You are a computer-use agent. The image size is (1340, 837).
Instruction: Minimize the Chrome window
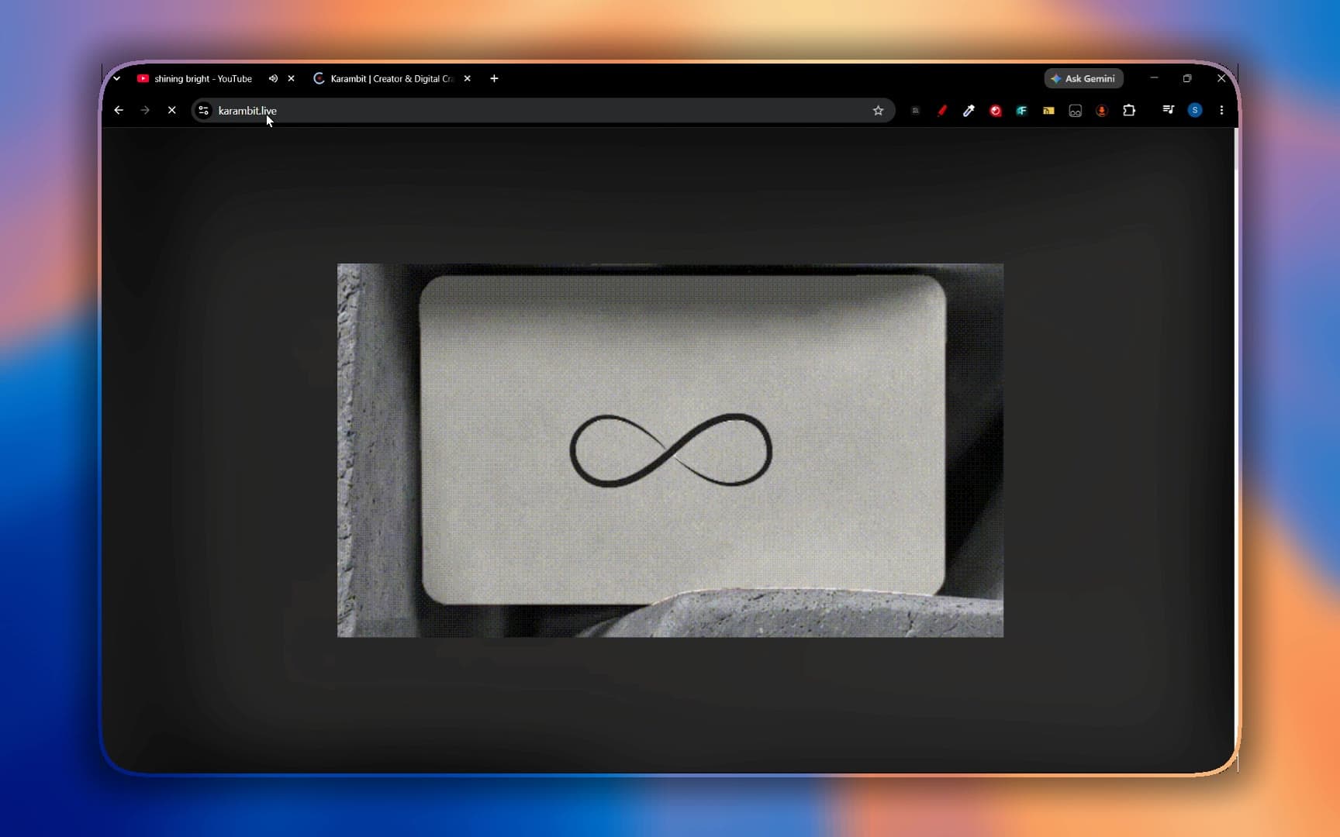(x=1154, y=78)
